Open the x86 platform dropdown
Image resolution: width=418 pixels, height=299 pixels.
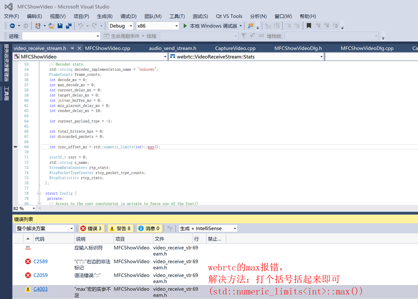click(157, 26)
